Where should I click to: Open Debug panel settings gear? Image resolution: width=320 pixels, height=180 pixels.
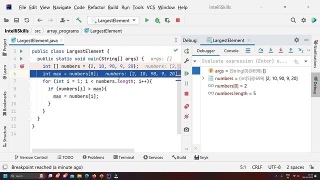pyautogui.click(x=296, y=40)
